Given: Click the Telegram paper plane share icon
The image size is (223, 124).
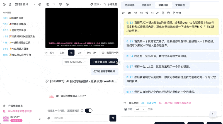Looking at the screenshot, I should tap(136, 13).
